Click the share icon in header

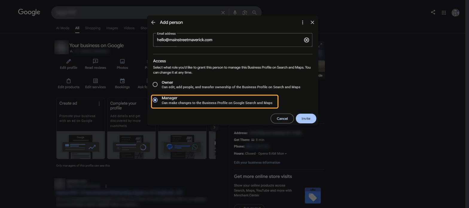pyautogui.click(x=433, y=12)
